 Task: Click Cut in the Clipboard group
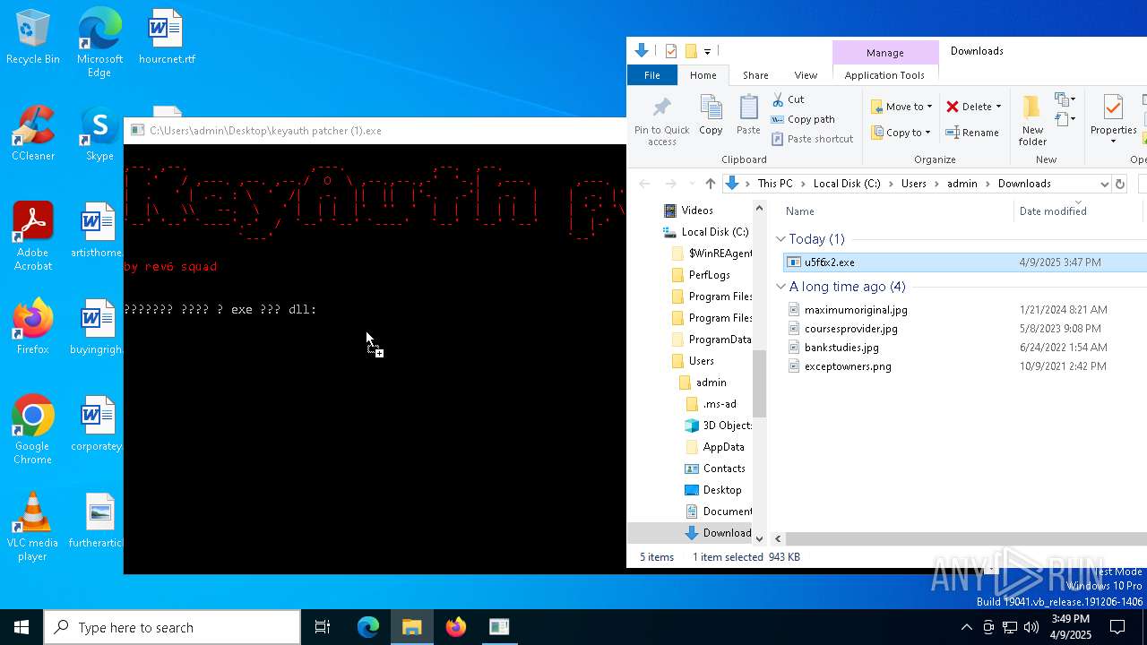[x=788, y=99]
